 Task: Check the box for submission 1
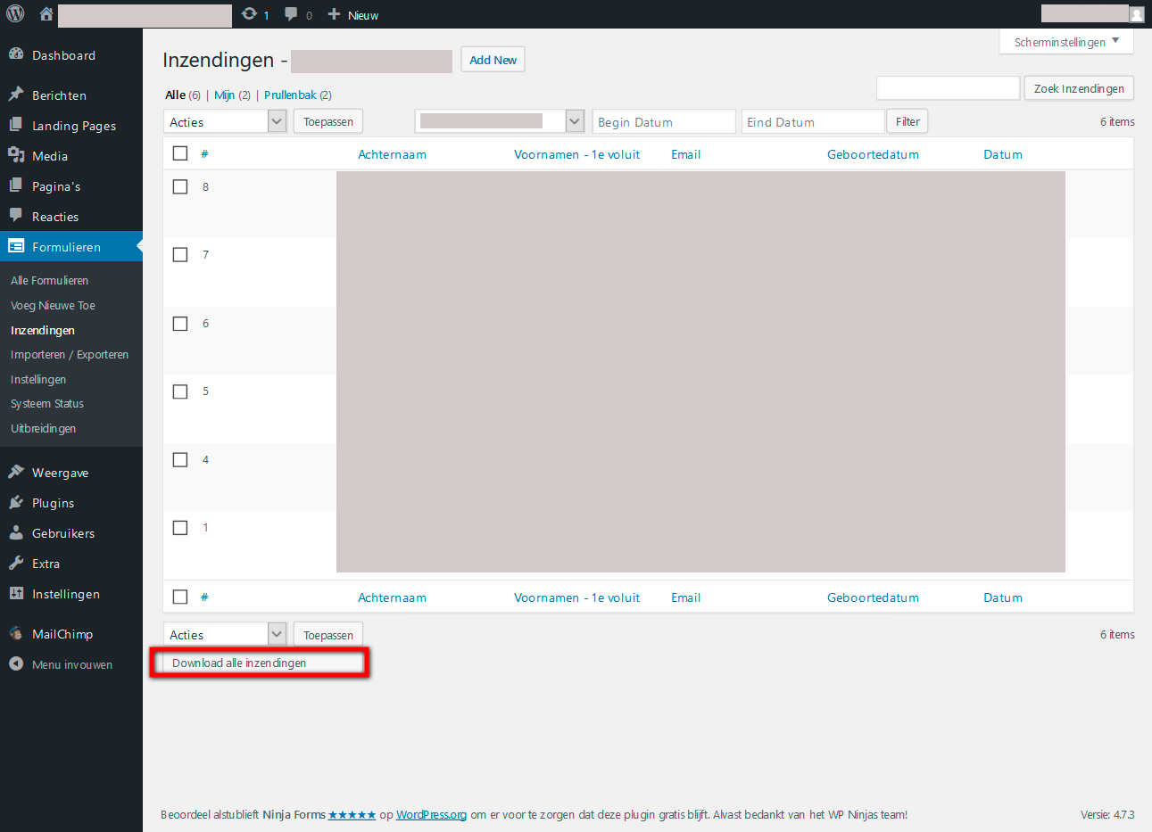[x=180, y=527]
